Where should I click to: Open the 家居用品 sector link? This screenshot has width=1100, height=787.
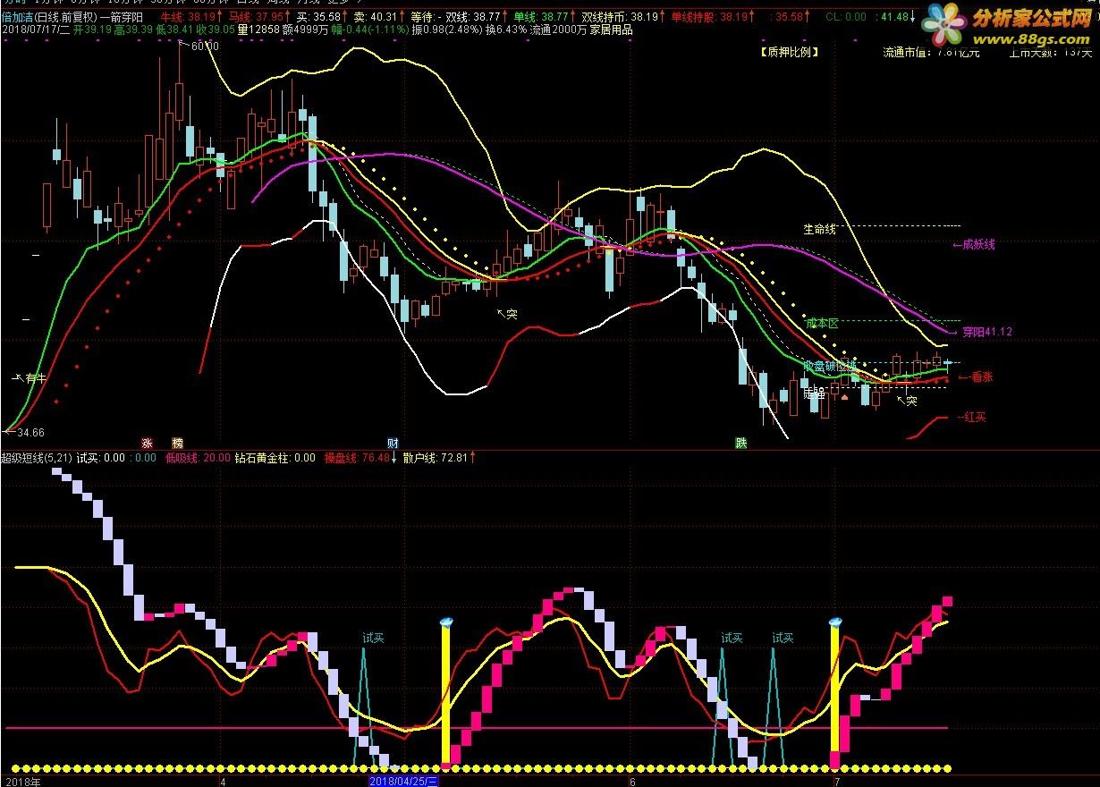611,30
